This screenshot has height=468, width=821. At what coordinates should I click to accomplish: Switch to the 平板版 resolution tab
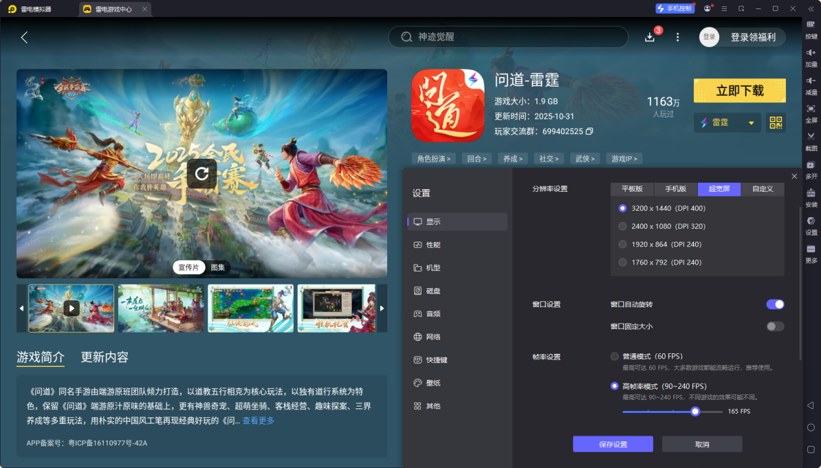[x=632, y=189]
